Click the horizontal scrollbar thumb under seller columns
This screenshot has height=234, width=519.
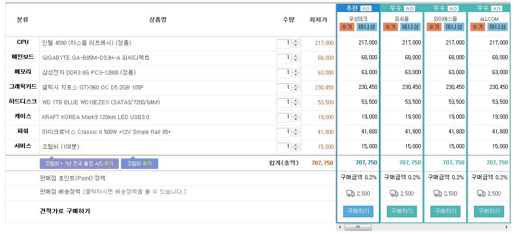point(358,228)
